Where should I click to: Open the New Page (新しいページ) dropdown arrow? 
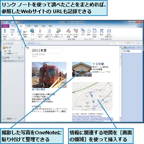(138, 48)
